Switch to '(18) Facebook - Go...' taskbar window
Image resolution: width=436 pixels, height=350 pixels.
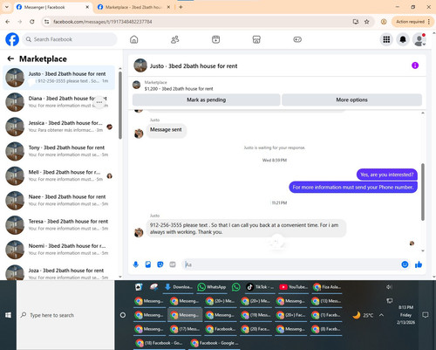coord(159,343)
